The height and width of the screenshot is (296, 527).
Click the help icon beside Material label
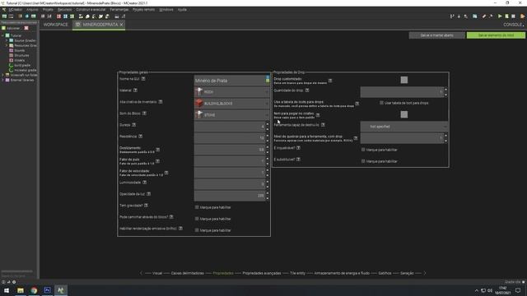[135, 90]
